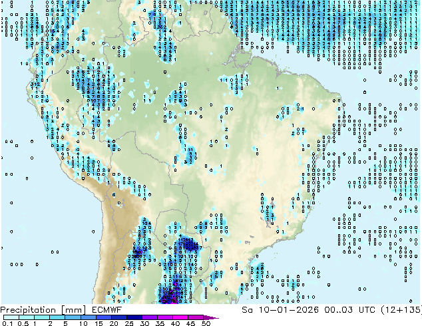Click the legend value "50"
The width and height of the screenshot is (422, 326).
point(206,323)
